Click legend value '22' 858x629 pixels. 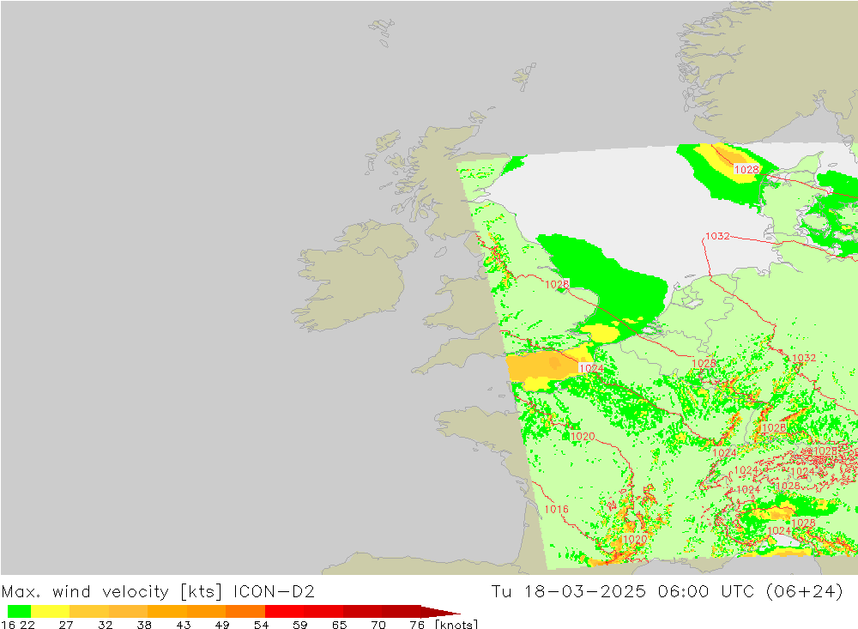tap(27, 625)
